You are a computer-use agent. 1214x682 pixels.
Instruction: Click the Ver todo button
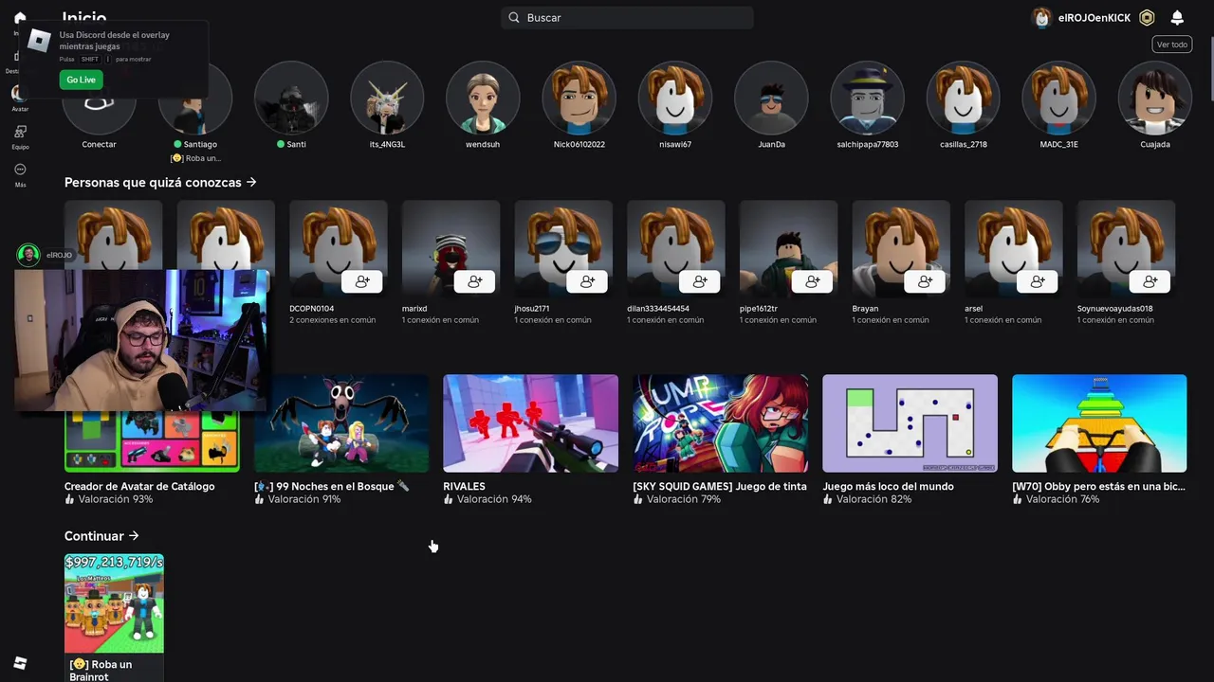click(1172, 45)
